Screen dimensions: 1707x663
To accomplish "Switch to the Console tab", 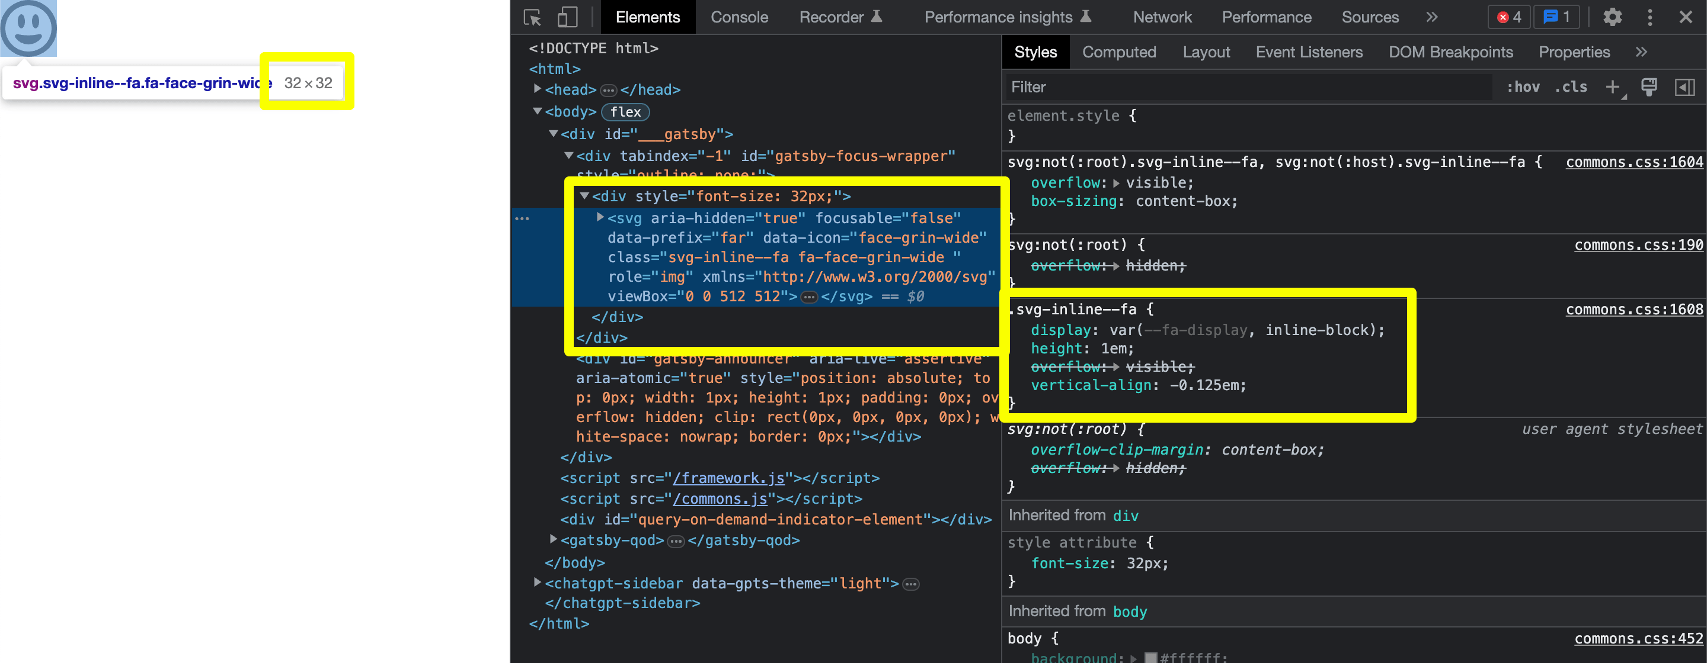I will (x=739, y=17).
